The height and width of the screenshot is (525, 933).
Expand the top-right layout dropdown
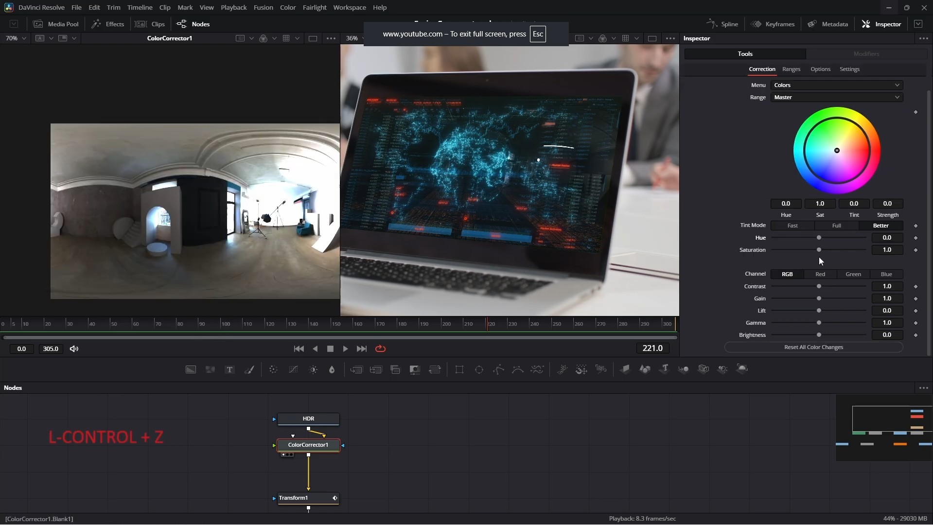[918, 24]
